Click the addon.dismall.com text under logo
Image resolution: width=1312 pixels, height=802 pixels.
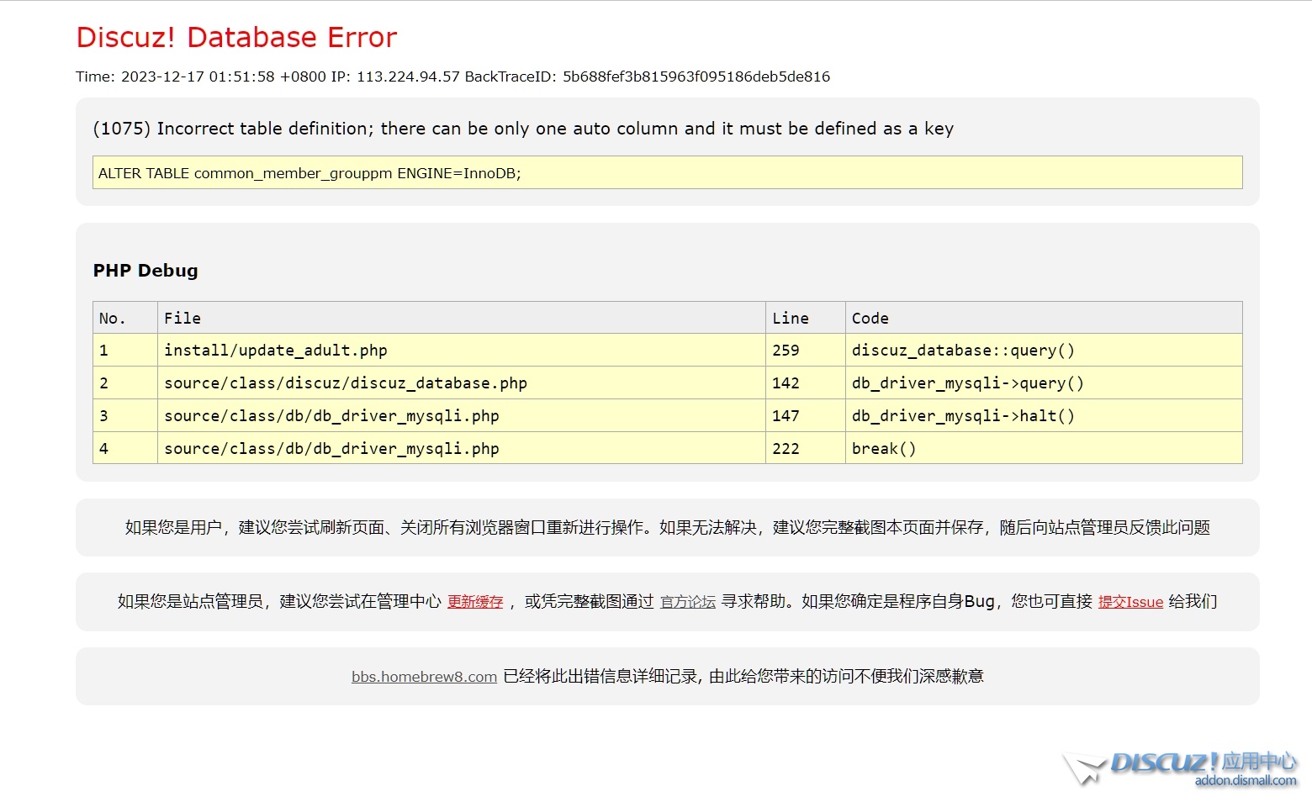click(1245, 781)
